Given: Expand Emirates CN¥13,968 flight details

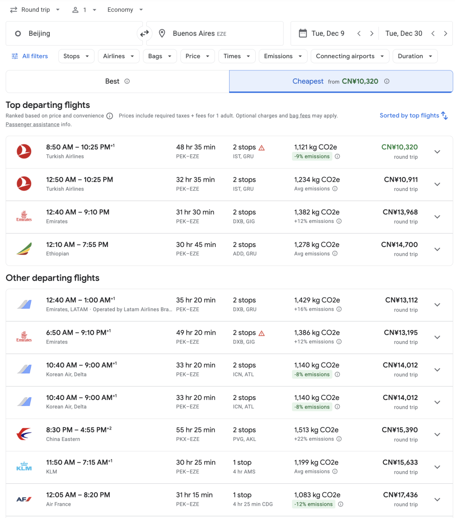Looking at the screenshot, I should 437,217.
